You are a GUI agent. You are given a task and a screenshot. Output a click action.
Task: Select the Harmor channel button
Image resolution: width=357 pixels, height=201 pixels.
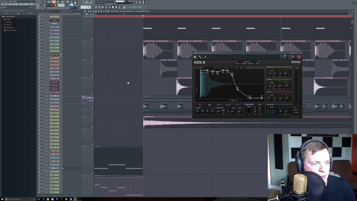point(54,20)
